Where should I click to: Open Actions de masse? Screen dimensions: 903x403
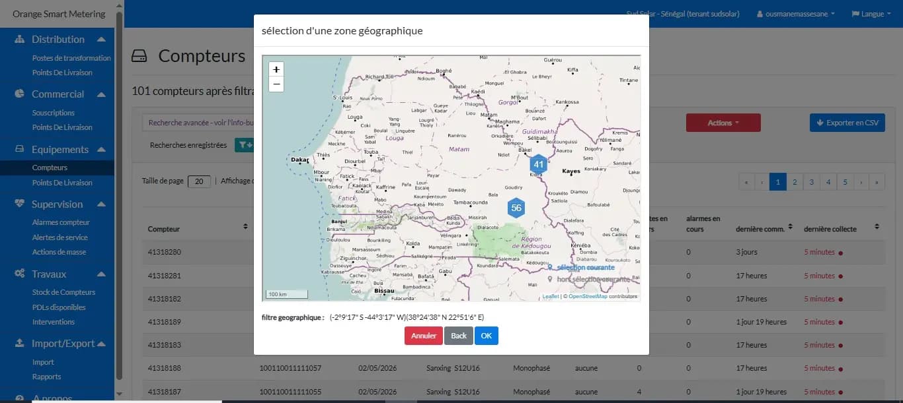pyautogui.click(x=59, y=252)
